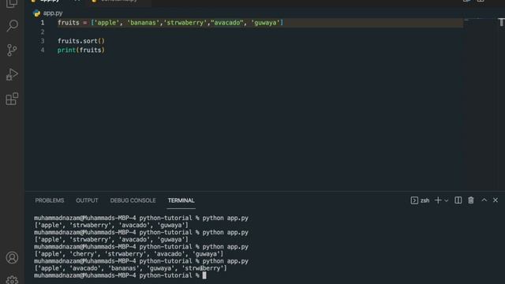
Task: Open the Run and Debug view
Action: coord(12,74)
